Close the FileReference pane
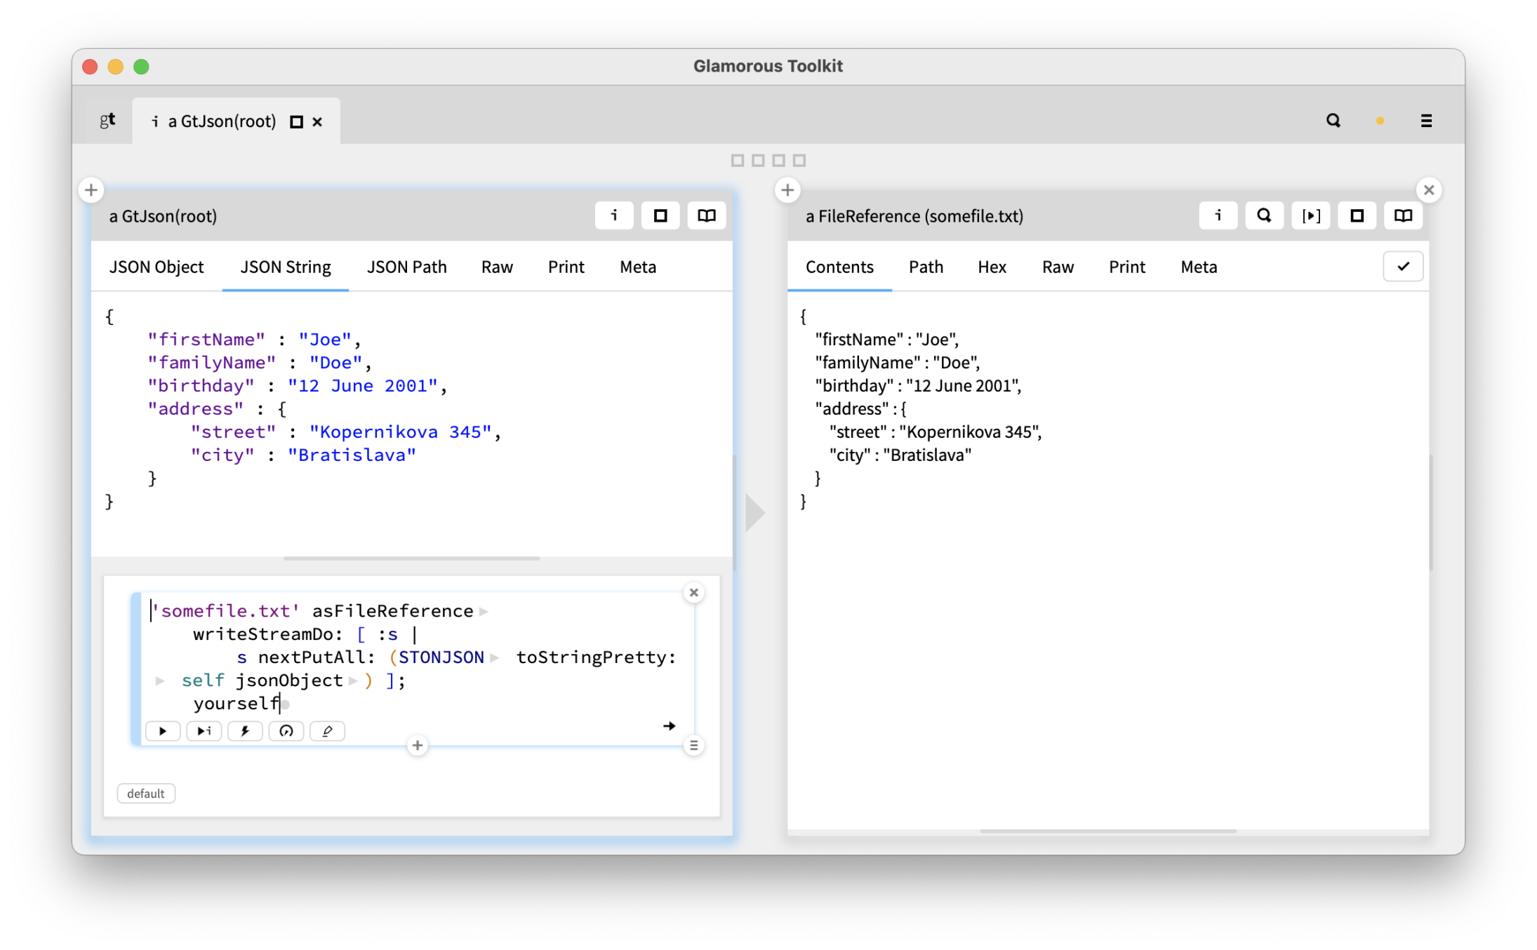 click(x=1428, y=190)
